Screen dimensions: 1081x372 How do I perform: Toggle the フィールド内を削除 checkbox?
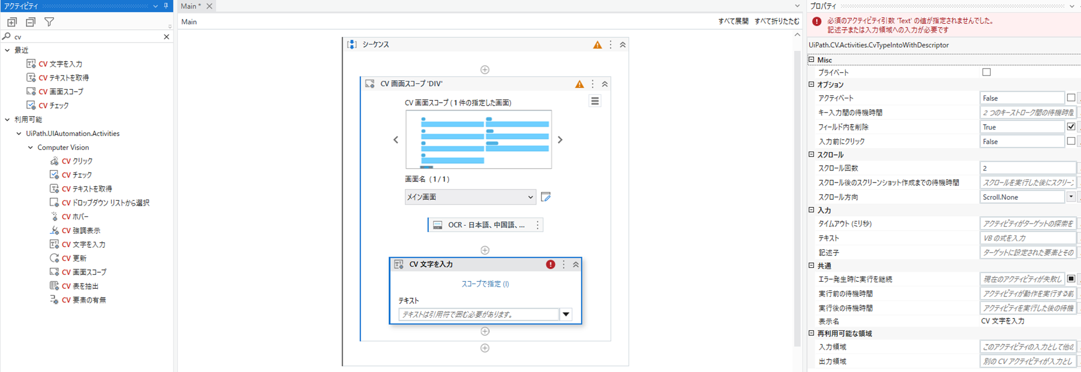coord(1071,126)
